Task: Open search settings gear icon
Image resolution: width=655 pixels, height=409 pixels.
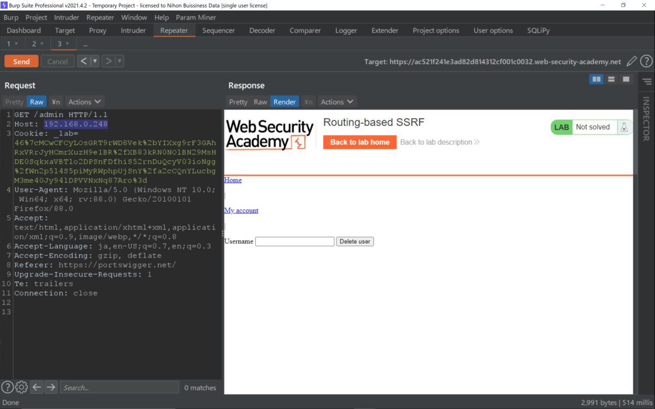Action: pos(21,387)
